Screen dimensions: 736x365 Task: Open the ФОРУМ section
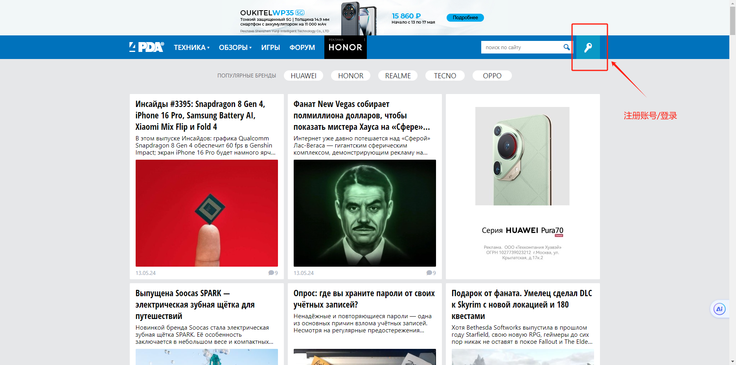click(x=302, y=48)
